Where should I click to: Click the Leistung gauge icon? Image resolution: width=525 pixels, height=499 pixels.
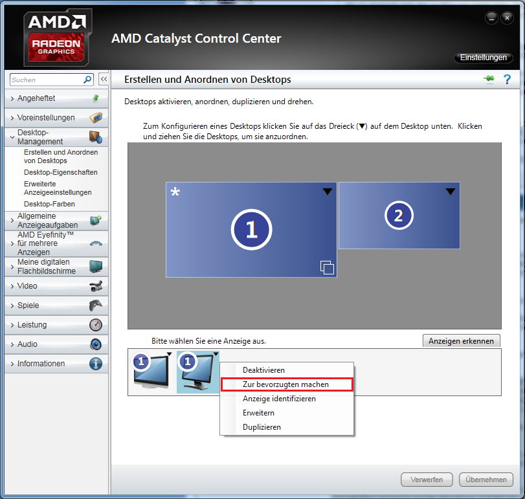pos(96,325)
